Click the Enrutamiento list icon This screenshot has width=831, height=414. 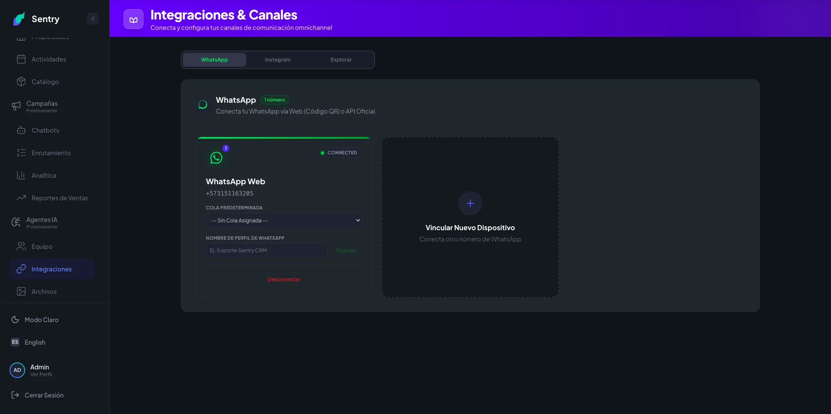[21, 153]
